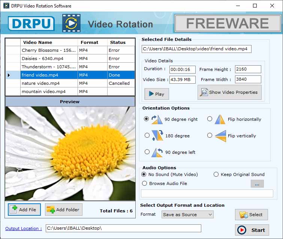
Task: Click the 90 degree left rotation icon
Action: click(x=157, y=152)
